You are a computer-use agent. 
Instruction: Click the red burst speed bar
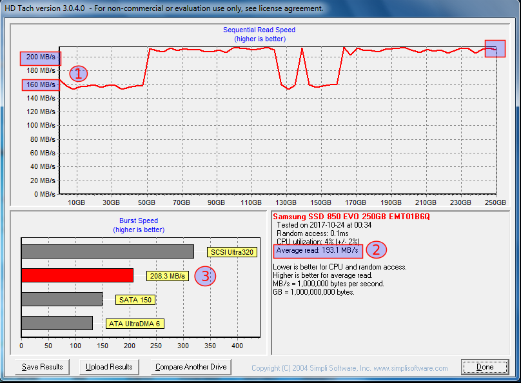(x=77, y=275)
